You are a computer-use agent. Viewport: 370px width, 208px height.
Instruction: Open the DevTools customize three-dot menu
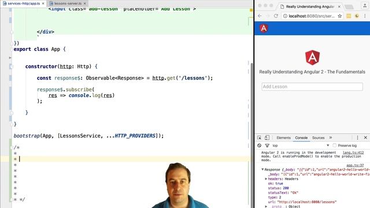click(357, 138)
